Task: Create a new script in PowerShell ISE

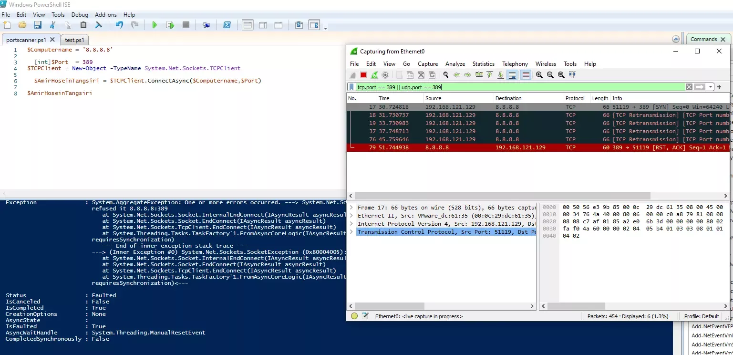Action: (x=7, y=25)
